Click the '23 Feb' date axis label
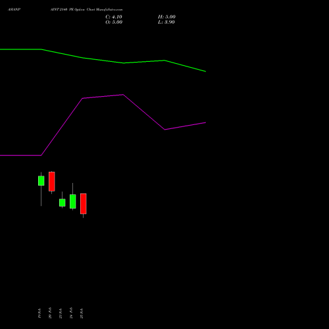 click(x=61, y=313)
